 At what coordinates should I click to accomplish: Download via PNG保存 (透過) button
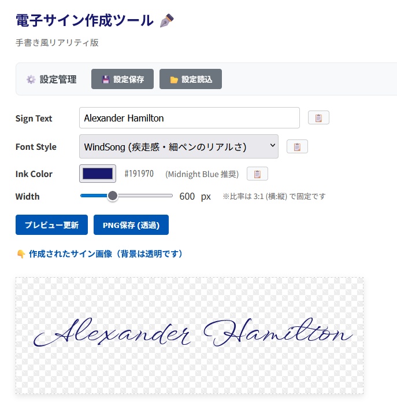(x=131, y=225)
